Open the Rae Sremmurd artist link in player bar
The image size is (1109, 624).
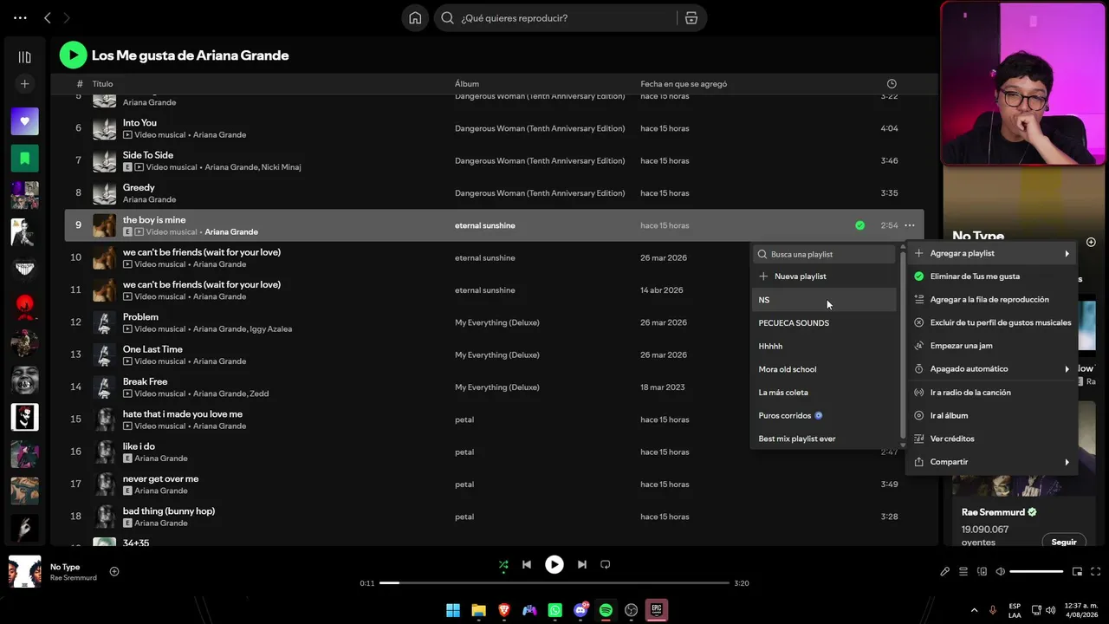(x=74, y=578)
